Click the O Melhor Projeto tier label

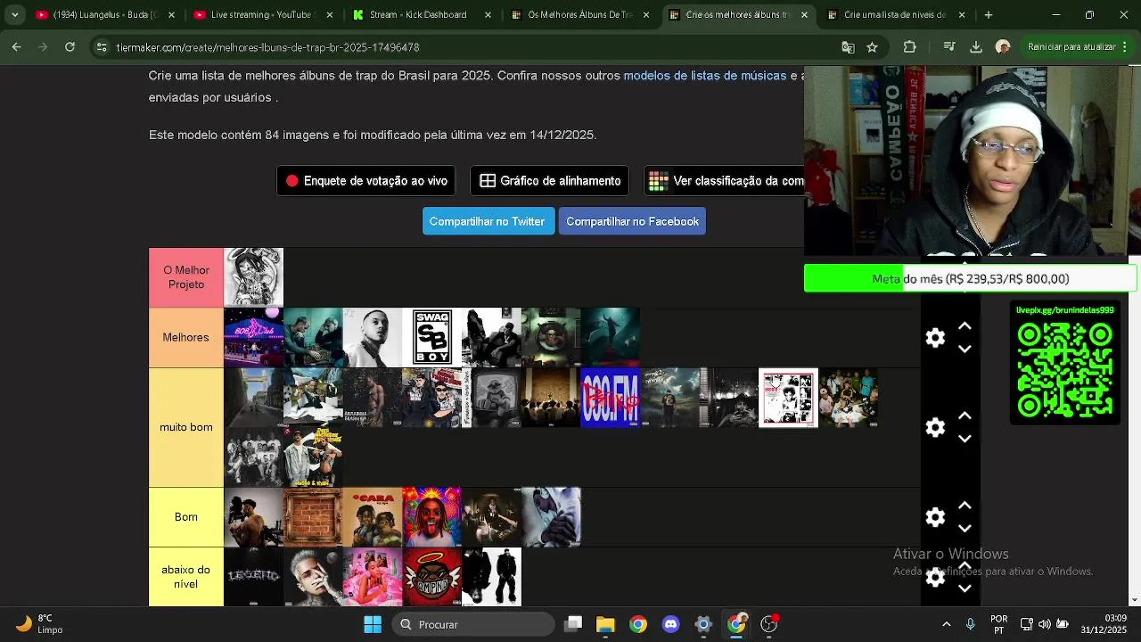point(186,277)
